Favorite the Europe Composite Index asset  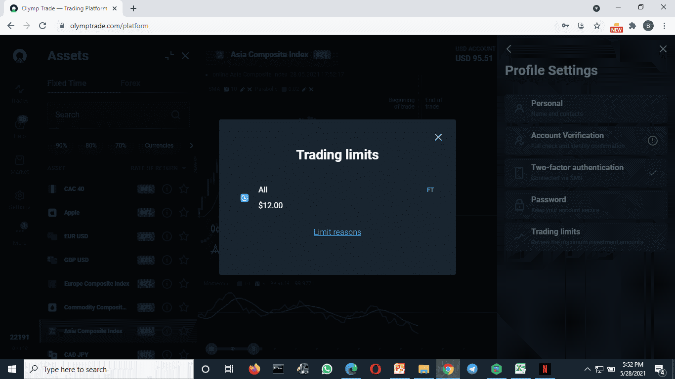(x=184, y=283)
